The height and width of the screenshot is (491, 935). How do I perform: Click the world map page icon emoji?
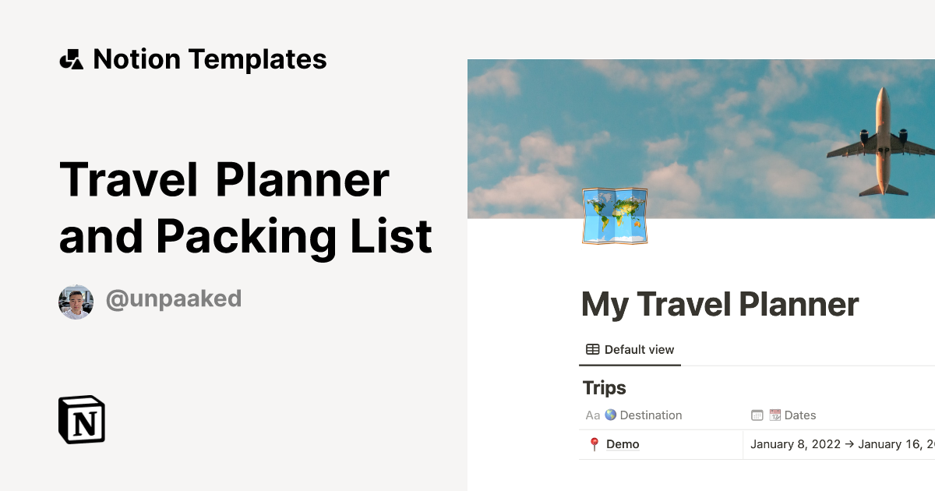pyautogui.click(x=614, y=217)
